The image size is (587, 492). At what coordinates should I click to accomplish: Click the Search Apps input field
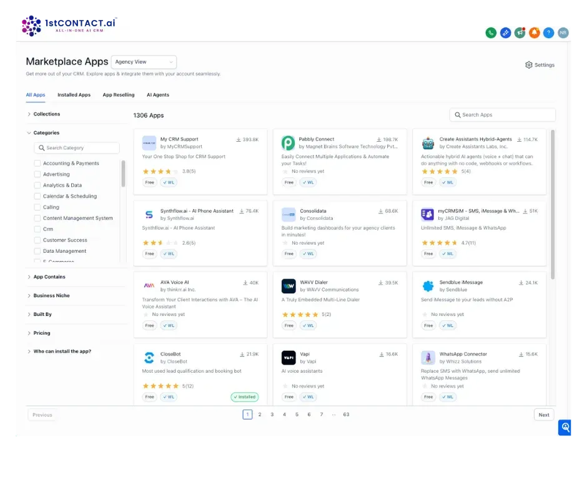[x=503, y=115]
